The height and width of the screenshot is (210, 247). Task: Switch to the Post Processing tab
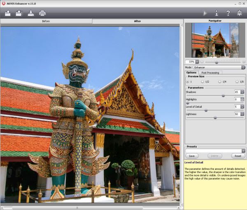[210, 73]
